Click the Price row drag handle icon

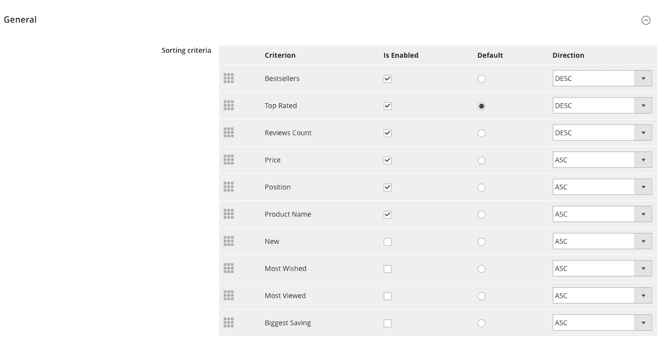point(229,160)
